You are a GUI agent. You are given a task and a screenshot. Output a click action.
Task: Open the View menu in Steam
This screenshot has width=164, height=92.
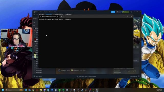[x=41, y=12]
